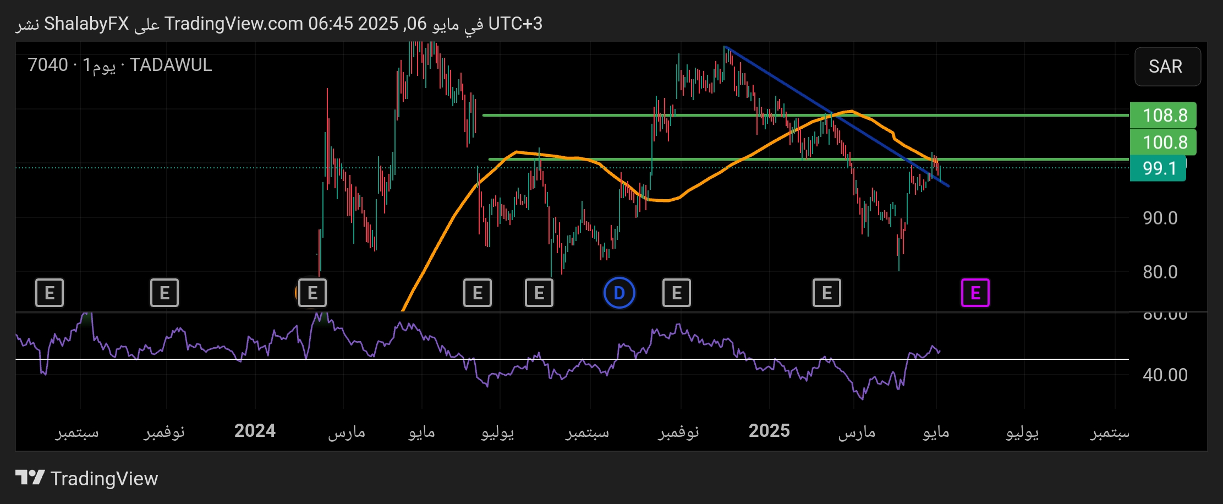Open the E marker immediately right of the D marker

677,293
